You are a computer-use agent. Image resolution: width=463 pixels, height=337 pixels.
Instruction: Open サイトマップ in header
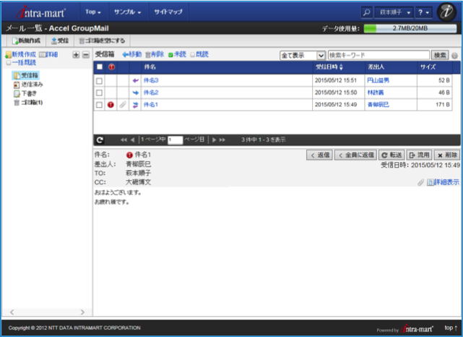(168, 12)
